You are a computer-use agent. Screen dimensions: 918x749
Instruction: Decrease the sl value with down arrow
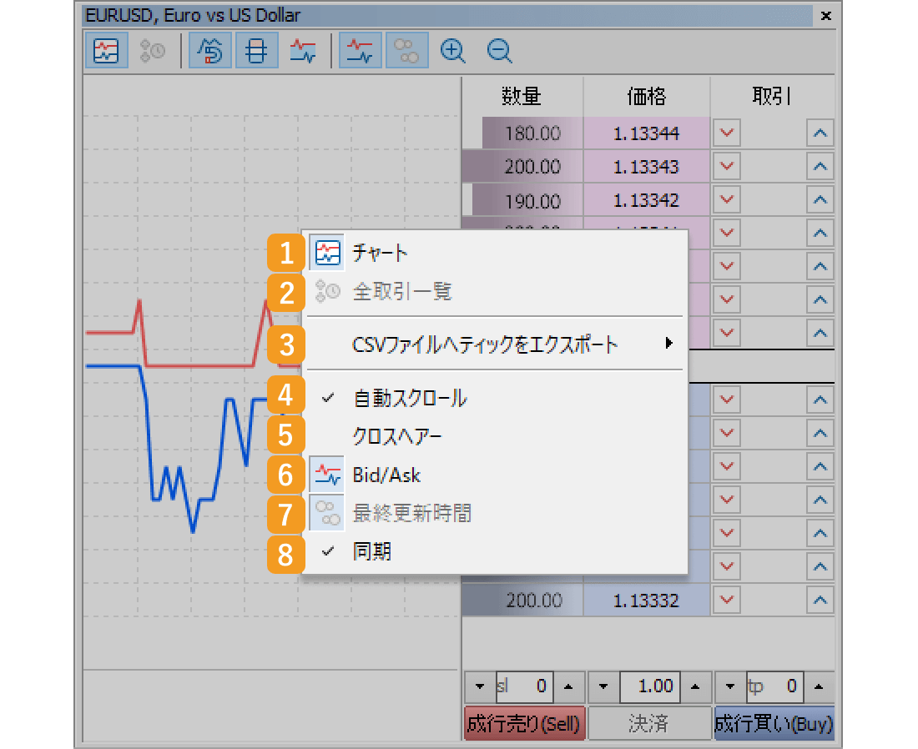tap(480, 686)
